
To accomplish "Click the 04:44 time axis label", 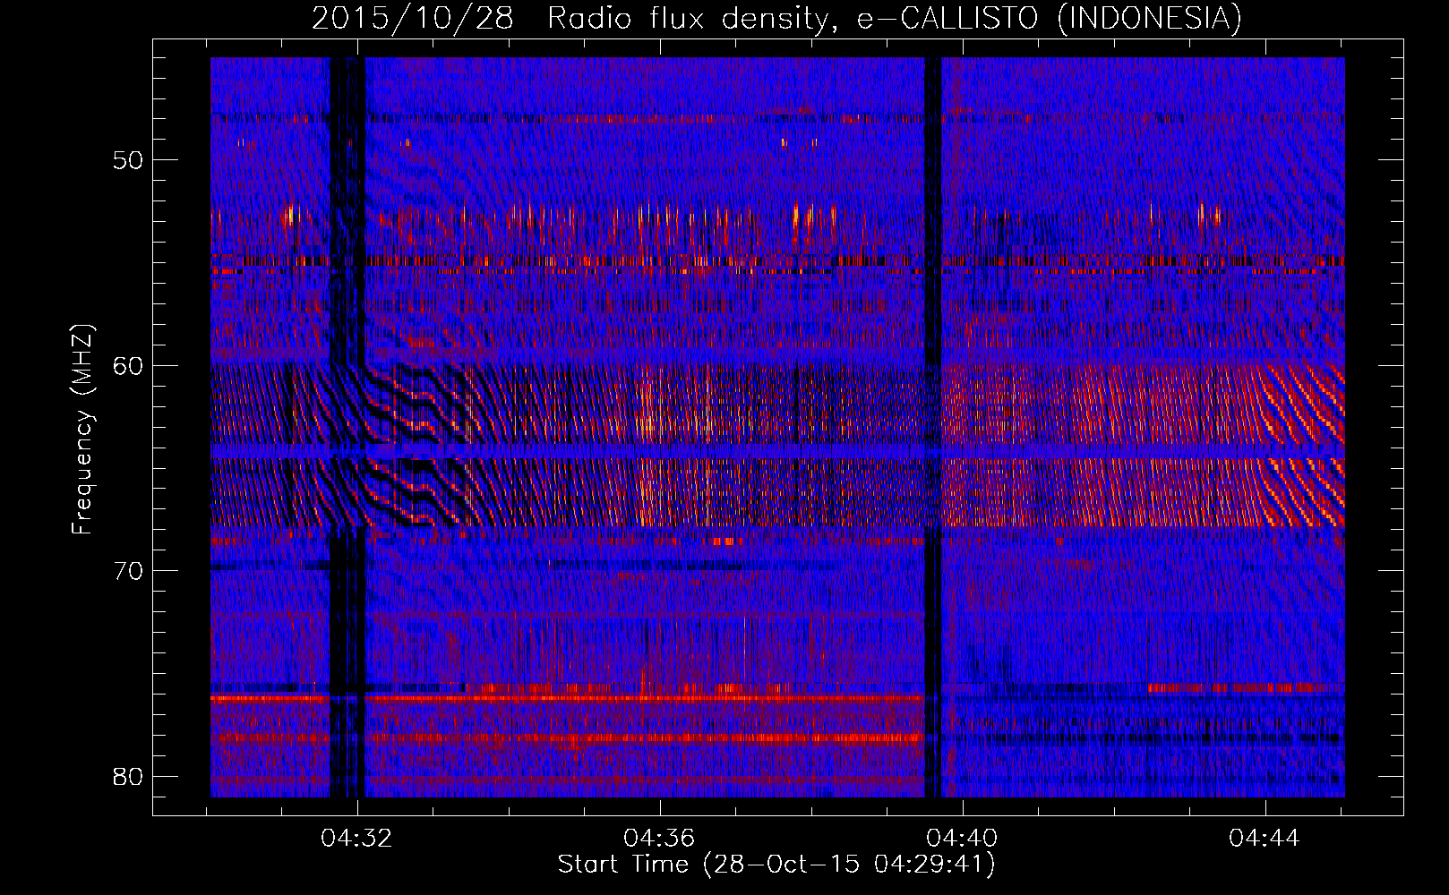I will (1265, 839).
